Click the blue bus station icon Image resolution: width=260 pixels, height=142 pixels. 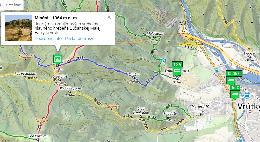click(x=247, y=95)
